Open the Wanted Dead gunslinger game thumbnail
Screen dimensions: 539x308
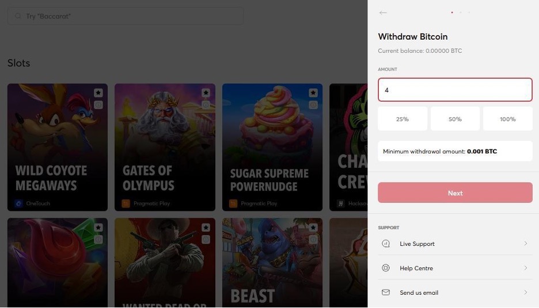165,263
